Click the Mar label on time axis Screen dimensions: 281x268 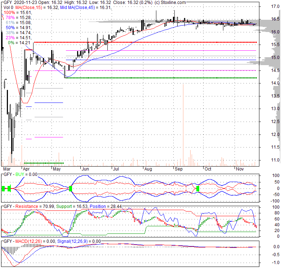[x=7, y=169]
